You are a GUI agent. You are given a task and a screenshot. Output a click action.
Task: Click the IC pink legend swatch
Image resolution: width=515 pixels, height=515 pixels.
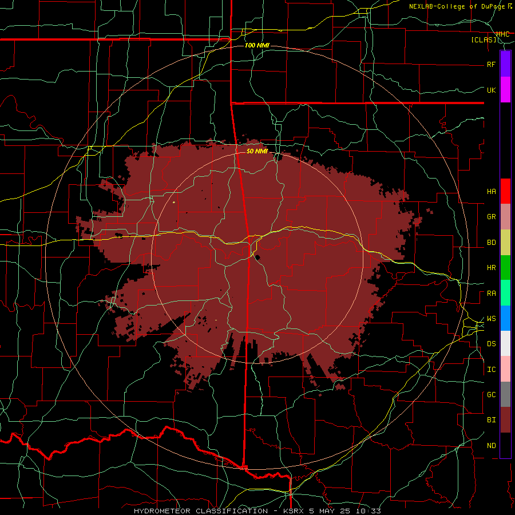[505, 369]
